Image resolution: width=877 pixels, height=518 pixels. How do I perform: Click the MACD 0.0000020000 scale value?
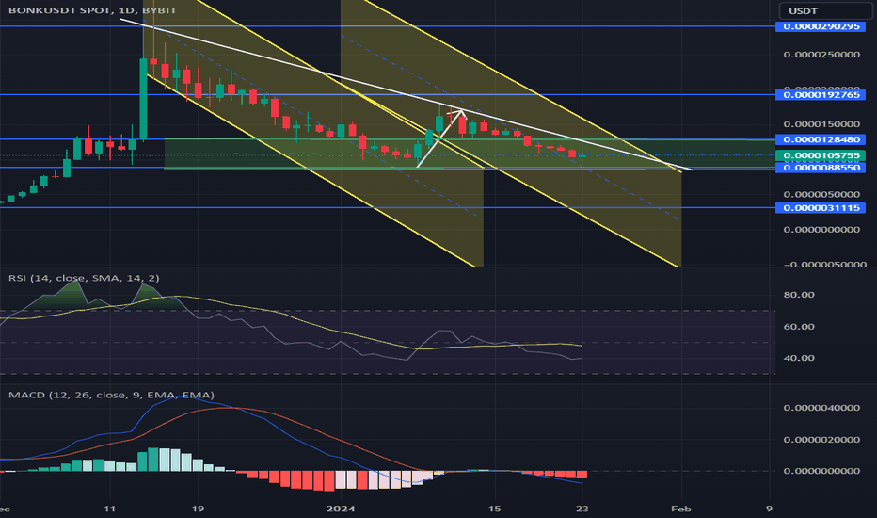click(x=821, y=440)
